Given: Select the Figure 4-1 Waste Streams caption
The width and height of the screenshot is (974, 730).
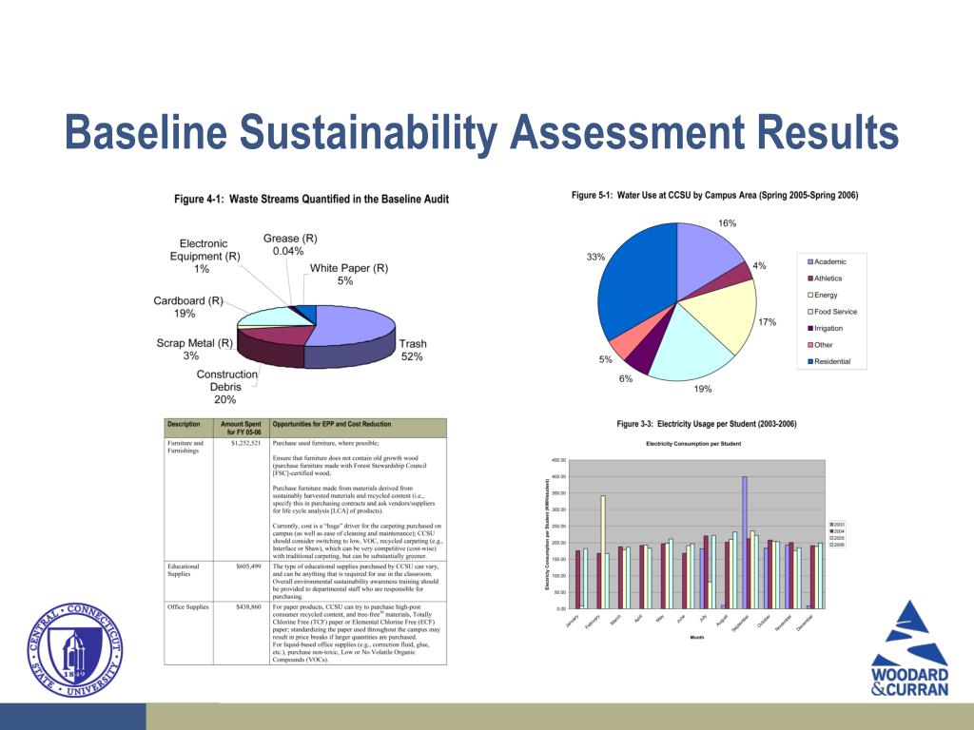Looking at the screenshot, I should [x=311, y=200].
